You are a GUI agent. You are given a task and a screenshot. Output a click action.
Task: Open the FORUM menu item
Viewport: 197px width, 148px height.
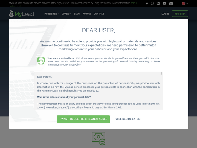tap(87, 14)
